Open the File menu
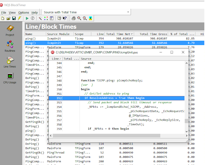 (x=4, y=13)
